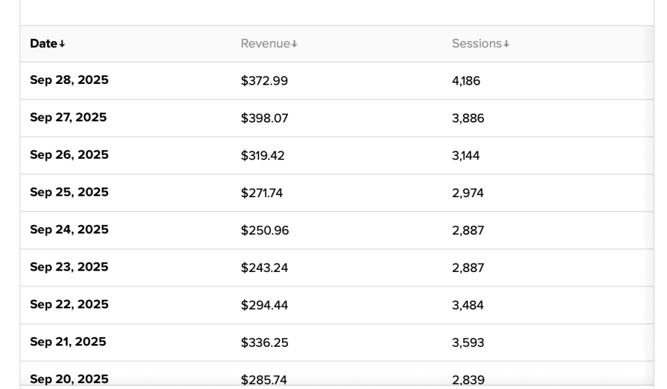Image resolution: width=667 pixels, height=389 pixels.
Task: Select the $271.74 revenue cell
Action: point(262,193)
